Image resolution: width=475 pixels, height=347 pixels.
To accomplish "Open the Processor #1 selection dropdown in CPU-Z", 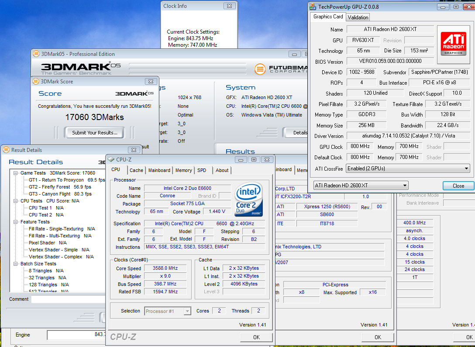I will (x=168, y=311).
